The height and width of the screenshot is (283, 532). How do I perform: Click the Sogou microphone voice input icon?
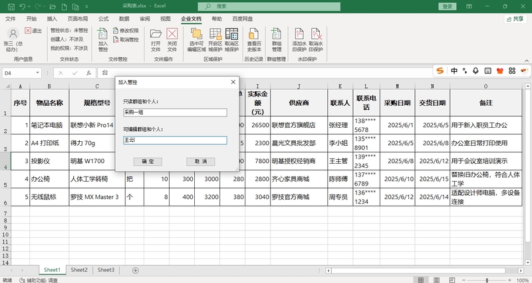pyautogui.click(x=475, y=71)
